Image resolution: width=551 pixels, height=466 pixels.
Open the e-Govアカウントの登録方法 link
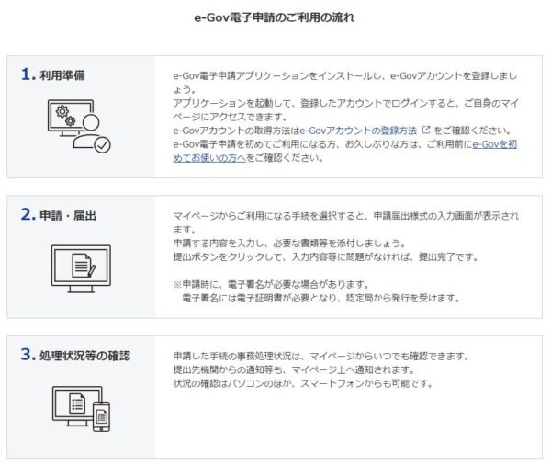pyautogui.click(x=358, y=131)
